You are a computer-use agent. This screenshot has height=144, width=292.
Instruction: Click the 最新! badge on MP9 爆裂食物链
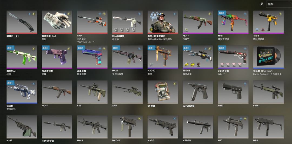222,13
